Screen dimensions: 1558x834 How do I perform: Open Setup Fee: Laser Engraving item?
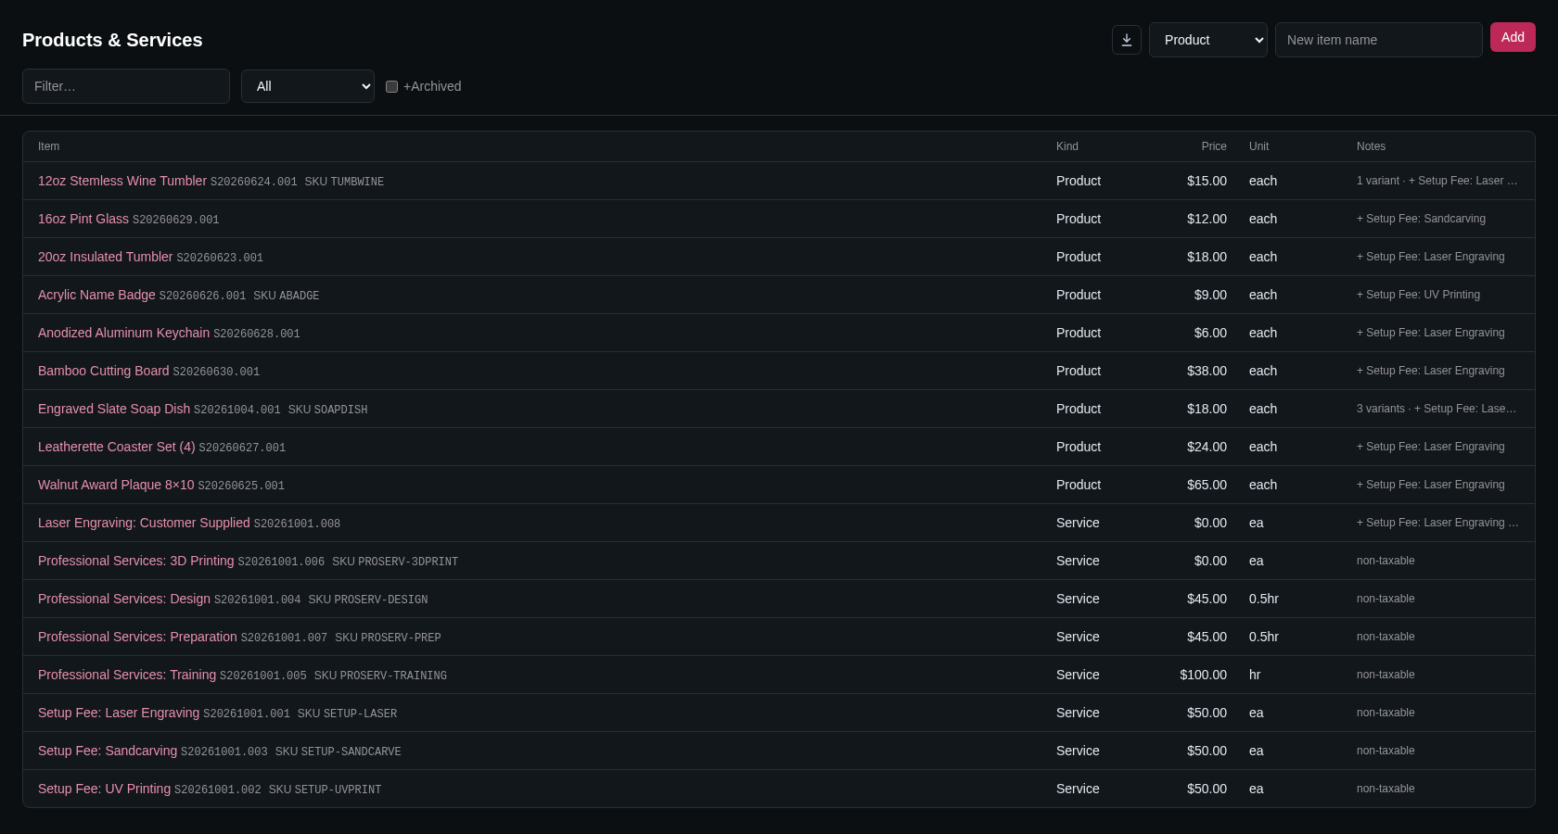tap(119, 713)
